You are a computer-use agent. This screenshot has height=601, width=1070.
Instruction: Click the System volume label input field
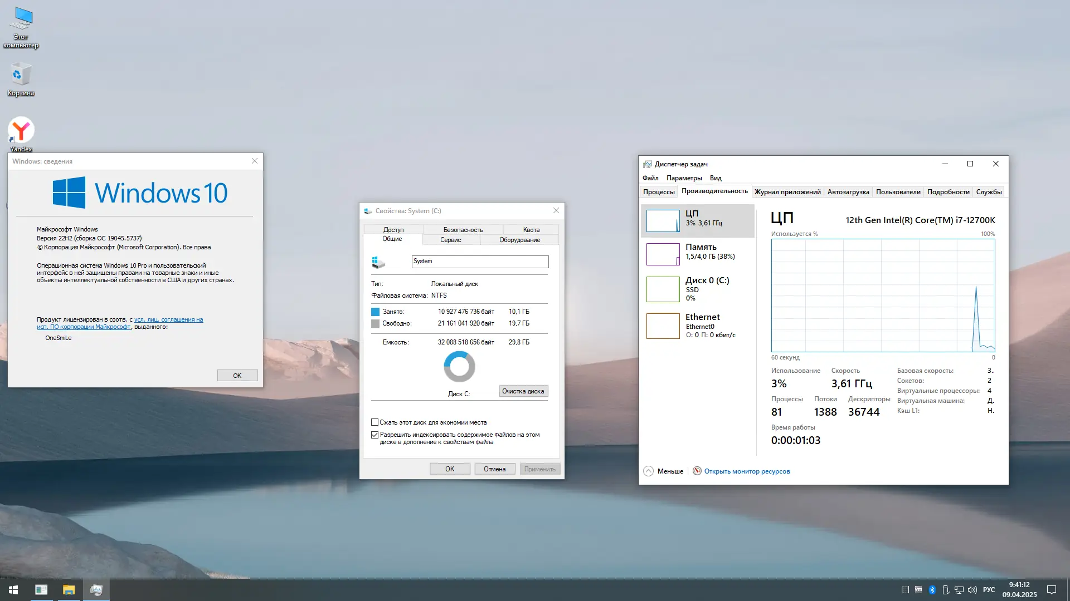pyautogui.click(x=480, y=262)
